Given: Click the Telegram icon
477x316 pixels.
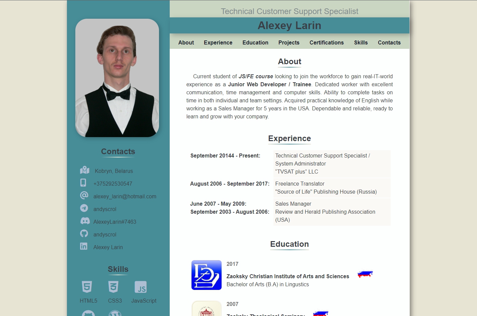Looking at the screenshot, I should pyautogui.click(x=84, y=208).
